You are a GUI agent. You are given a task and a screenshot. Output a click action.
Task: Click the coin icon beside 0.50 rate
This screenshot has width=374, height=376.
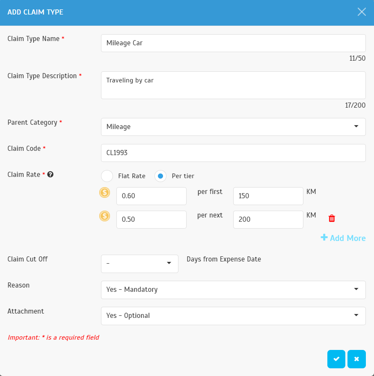(105, 216)
